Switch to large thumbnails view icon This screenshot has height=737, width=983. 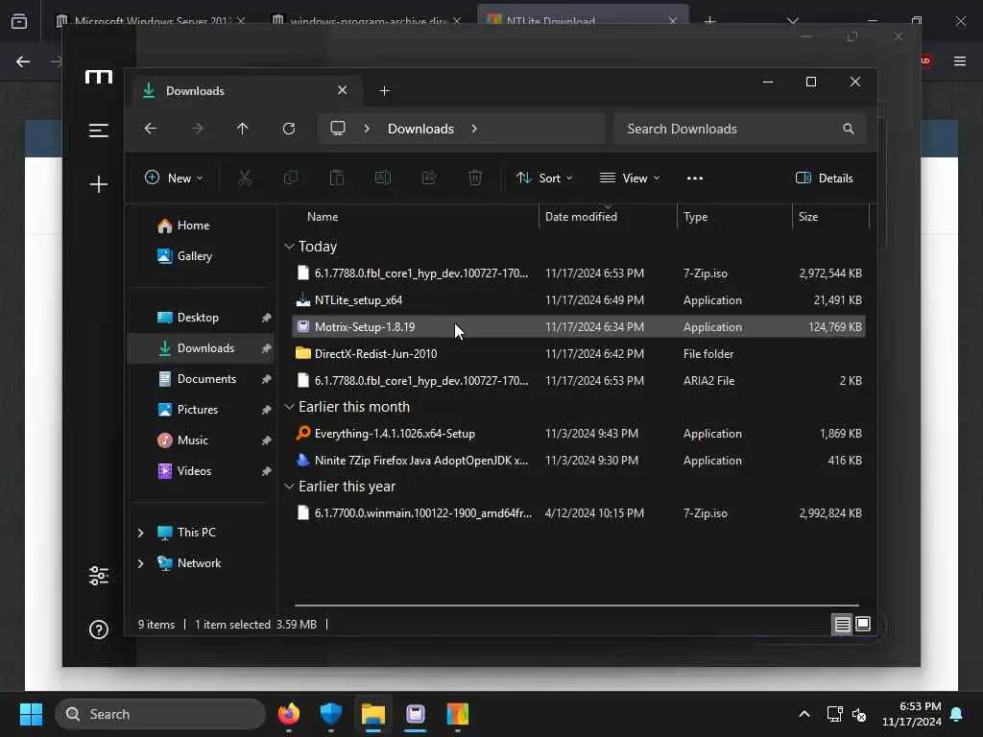(863, 624)
